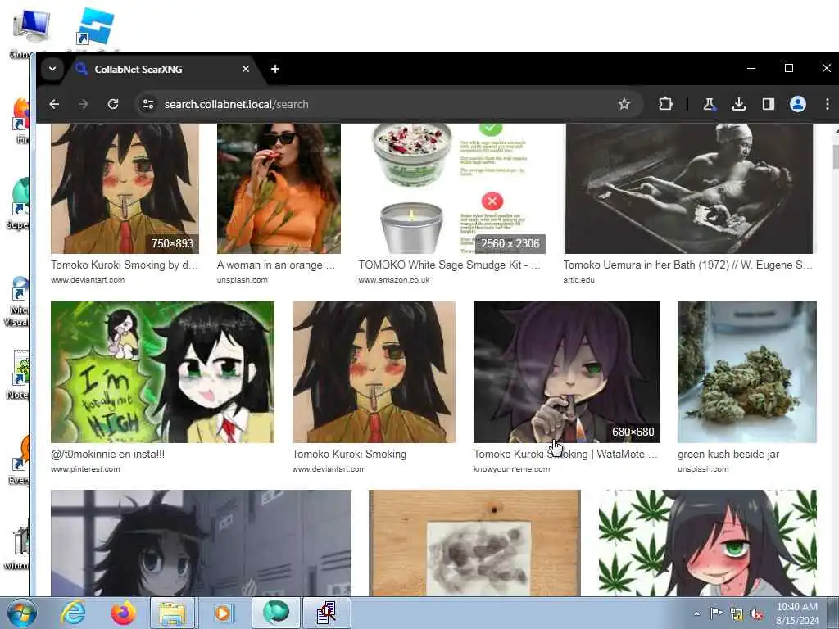839x629 pixels.
Task: Open the taskbar clock showing 10:40 AM
Action: pos(796,613)
